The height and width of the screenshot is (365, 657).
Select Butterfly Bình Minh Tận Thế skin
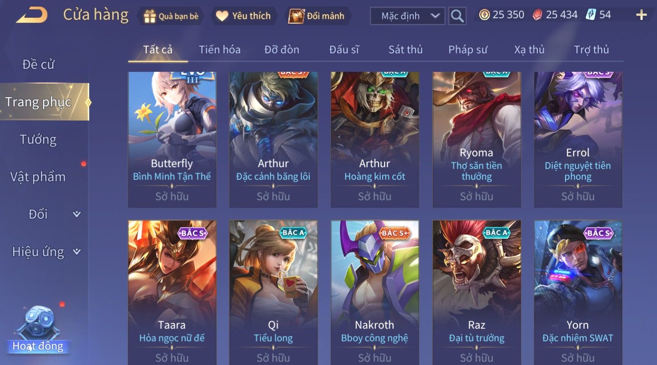(x=172, y=139)
